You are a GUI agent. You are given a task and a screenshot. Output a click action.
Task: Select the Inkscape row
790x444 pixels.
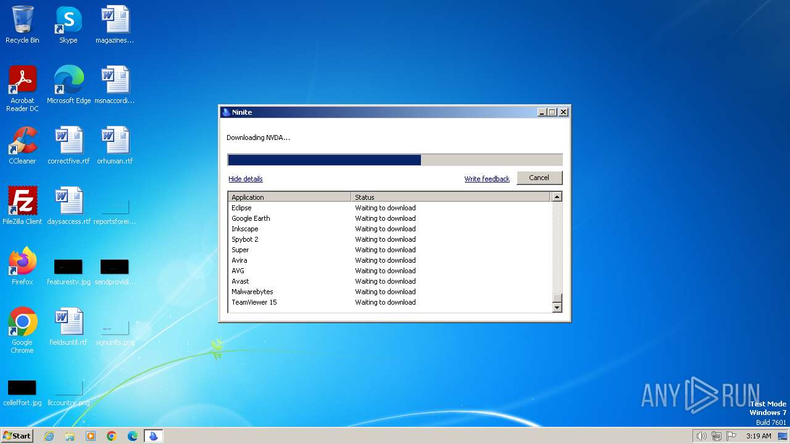389,229
